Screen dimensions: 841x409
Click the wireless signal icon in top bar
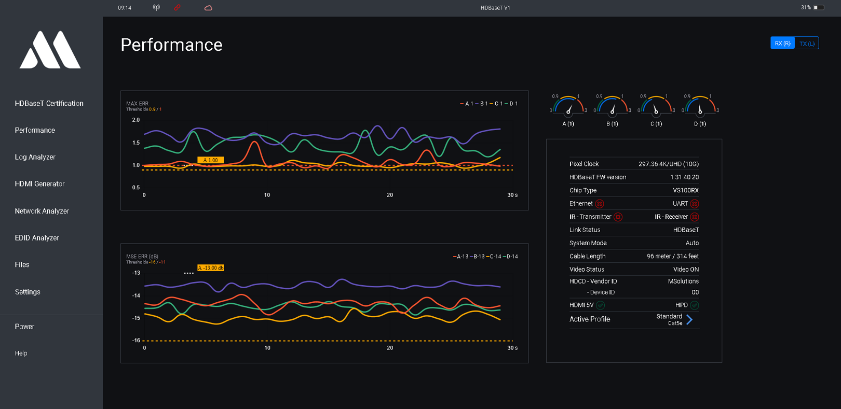(156, 8)
